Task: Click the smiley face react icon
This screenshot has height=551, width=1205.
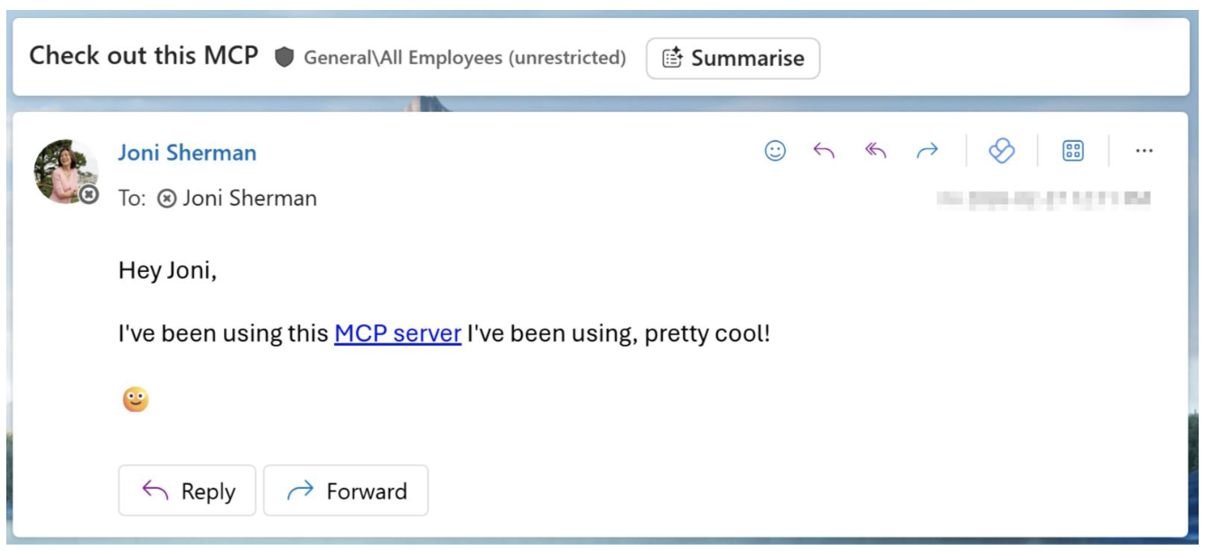Action: (775, 152)
